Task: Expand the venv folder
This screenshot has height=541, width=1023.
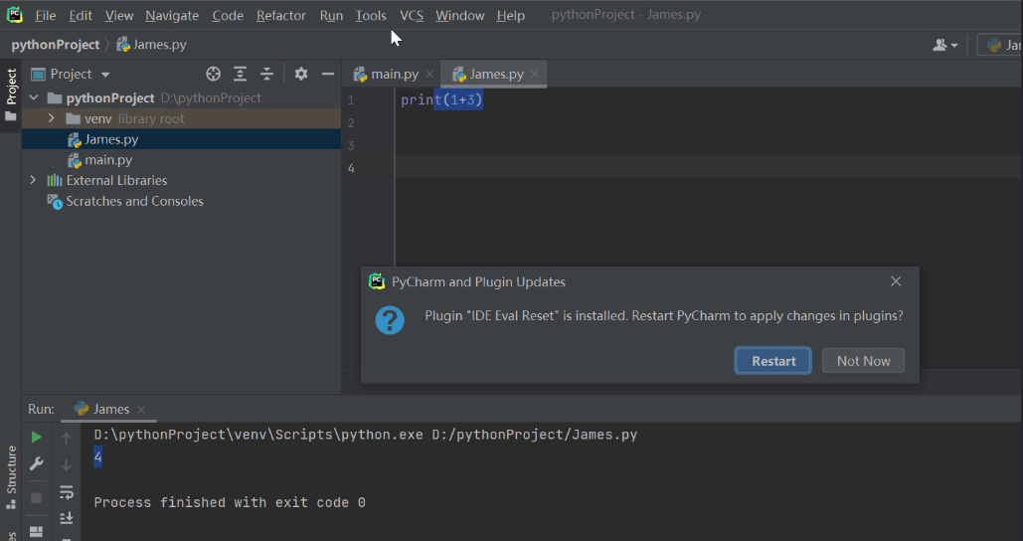Action: tap(51, 118)
